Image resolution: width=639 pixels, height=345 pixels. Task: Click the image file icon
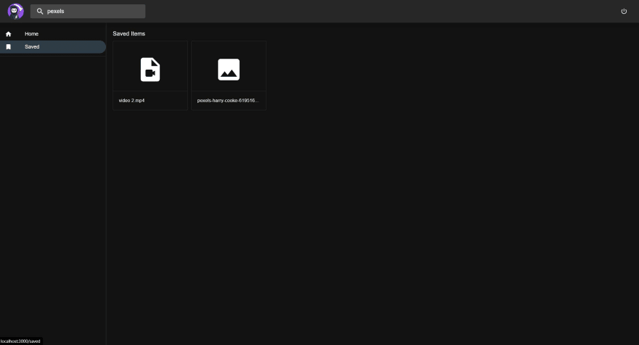229,70
